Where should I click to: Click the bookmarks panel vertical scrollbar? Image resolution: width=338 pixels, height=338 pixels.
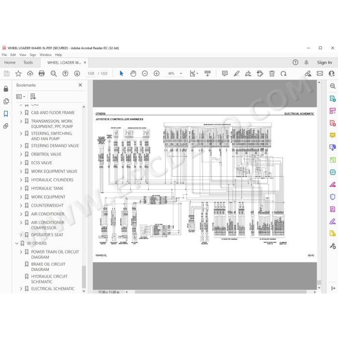84,277
